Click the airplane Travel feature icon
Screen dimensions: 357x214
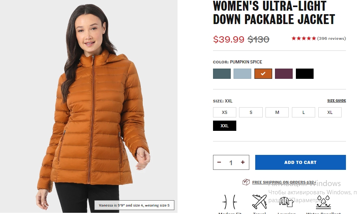coord(259,202)
